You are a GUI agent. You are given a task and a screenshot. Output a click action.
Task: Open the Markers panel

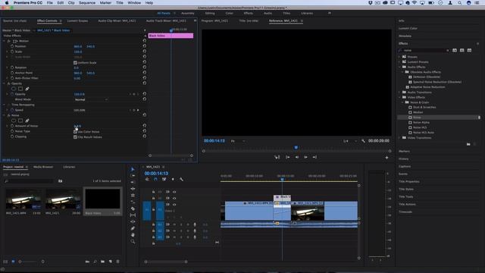coord(404,151)
